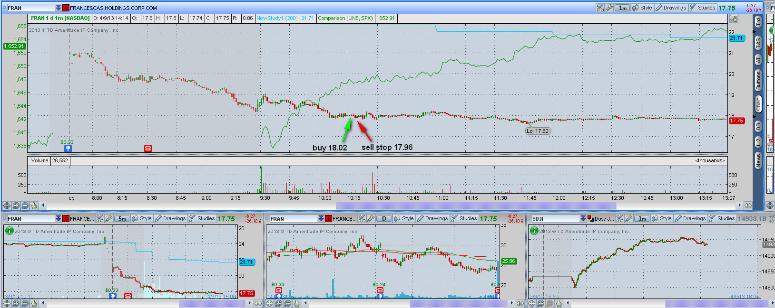Zoom out on the main FRAN chart
Image resolution: width=775 pixels, height=308 pixels.
[25, 205]
